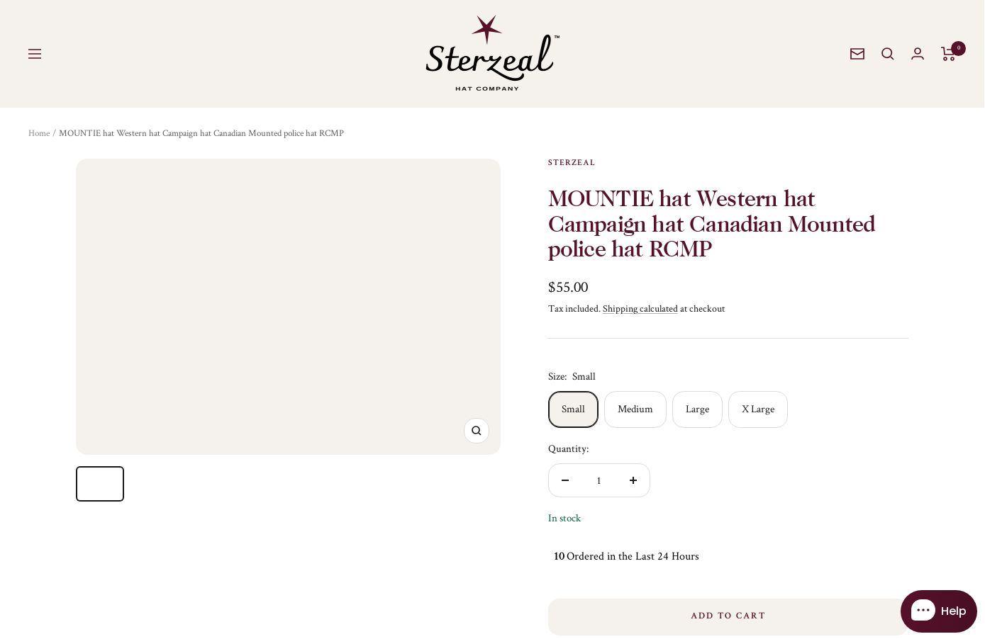Open the hamburger navigation menu
985x639 pixels.
[35, 54]
